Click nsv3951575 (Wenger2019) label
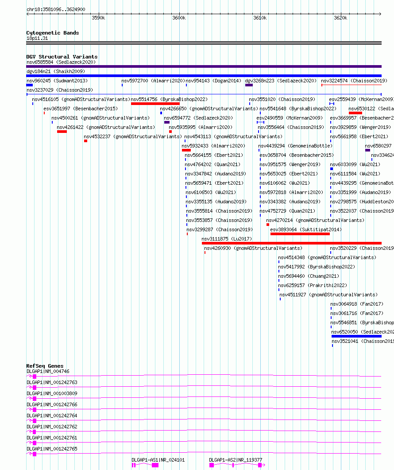This screenshot has width=394, height=470. coord(290,164)
